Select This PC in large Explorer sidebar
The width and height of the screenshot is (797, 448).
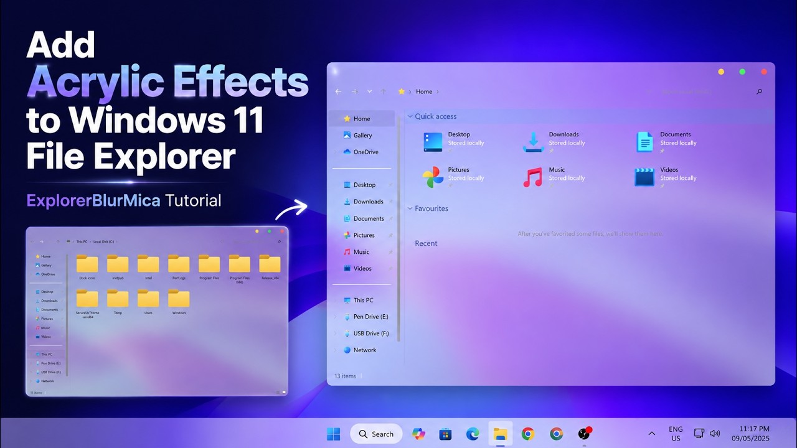pyautogui.click(x=362, y=300)
